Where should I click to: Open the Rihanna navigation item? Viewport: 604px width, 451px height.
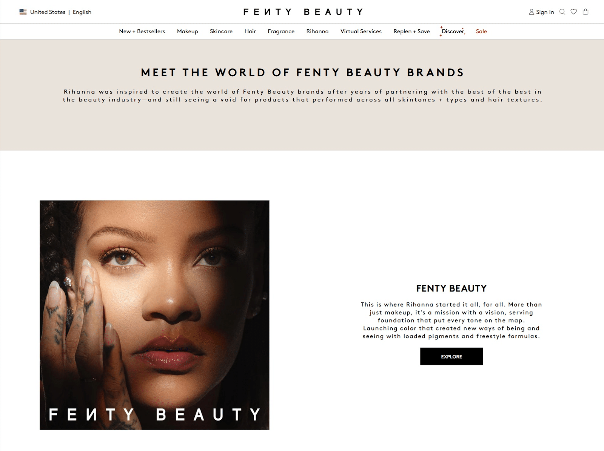coord(317,31)
